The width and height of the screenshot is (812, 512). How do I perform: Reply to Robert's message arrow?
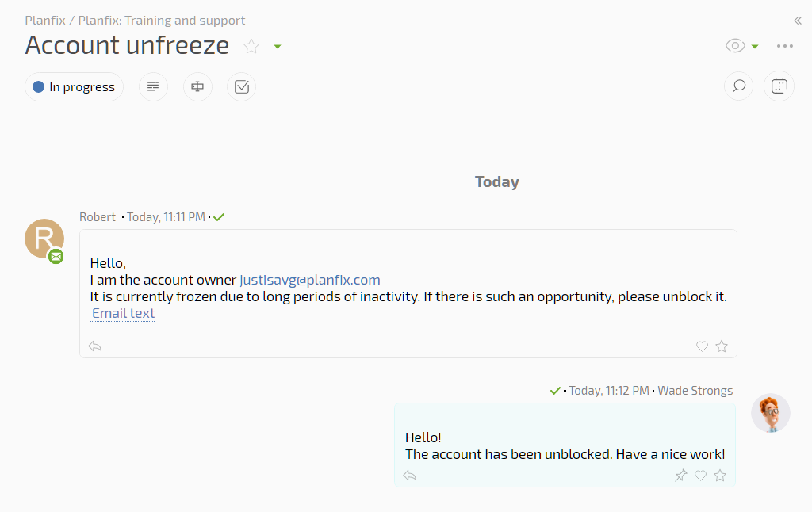[x=95, y=346]
